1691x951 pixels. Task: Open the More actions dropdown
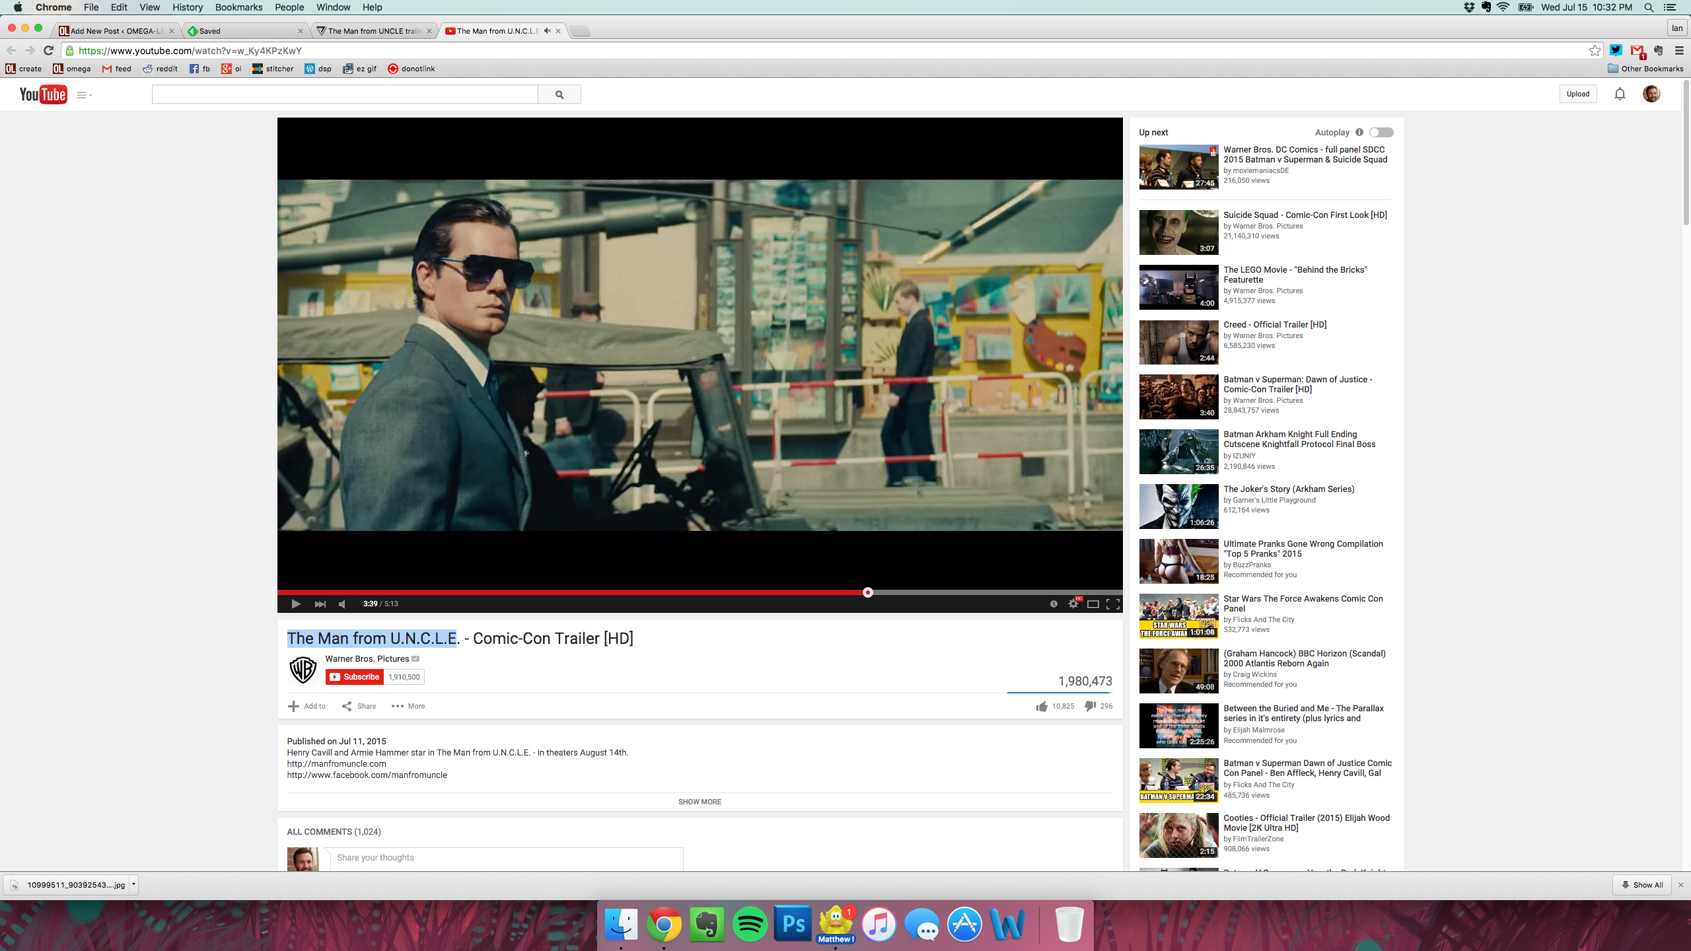[x=408, y=706]
